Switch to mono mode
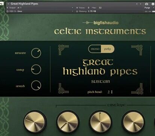155x136 pixels. [x=95, y=49]
